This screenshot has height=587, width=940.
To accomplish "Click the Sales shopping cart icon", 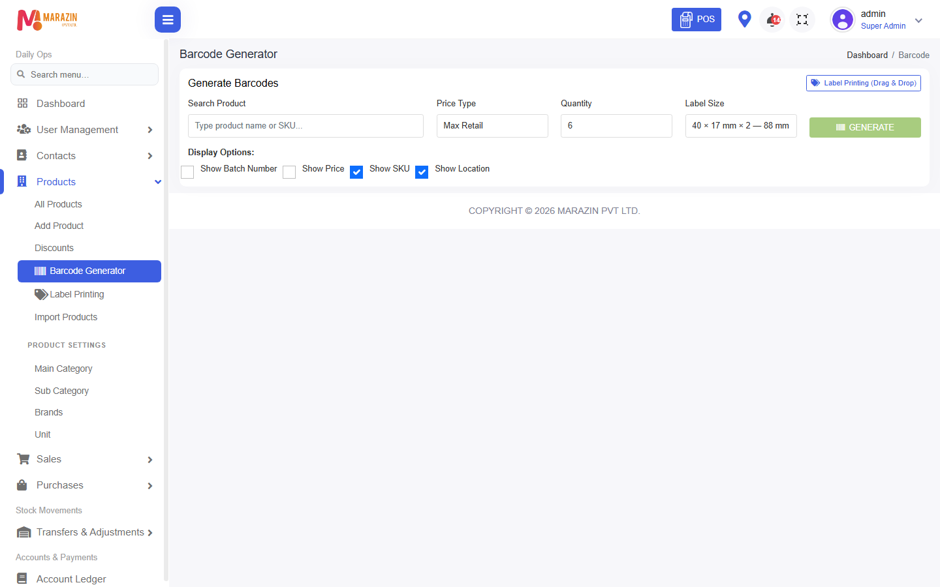I will click(x=23, y=459).
